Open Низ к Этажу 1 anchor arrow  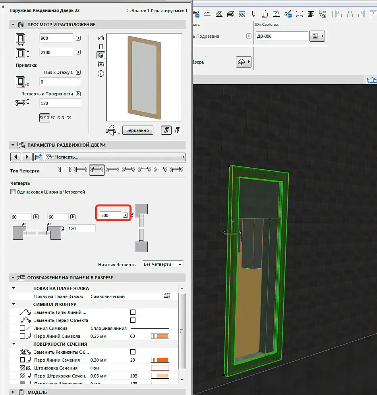click(x=78, y=72)
